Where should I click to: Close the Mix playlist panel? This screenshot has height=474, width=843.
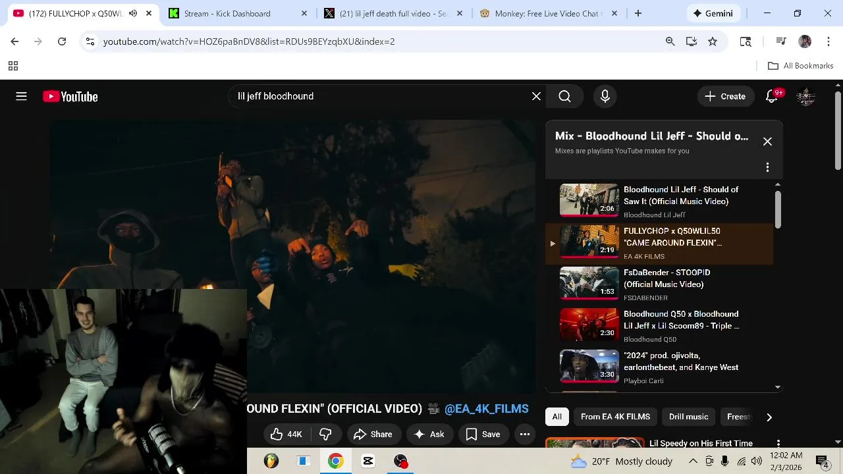click(x=767, y=142)
